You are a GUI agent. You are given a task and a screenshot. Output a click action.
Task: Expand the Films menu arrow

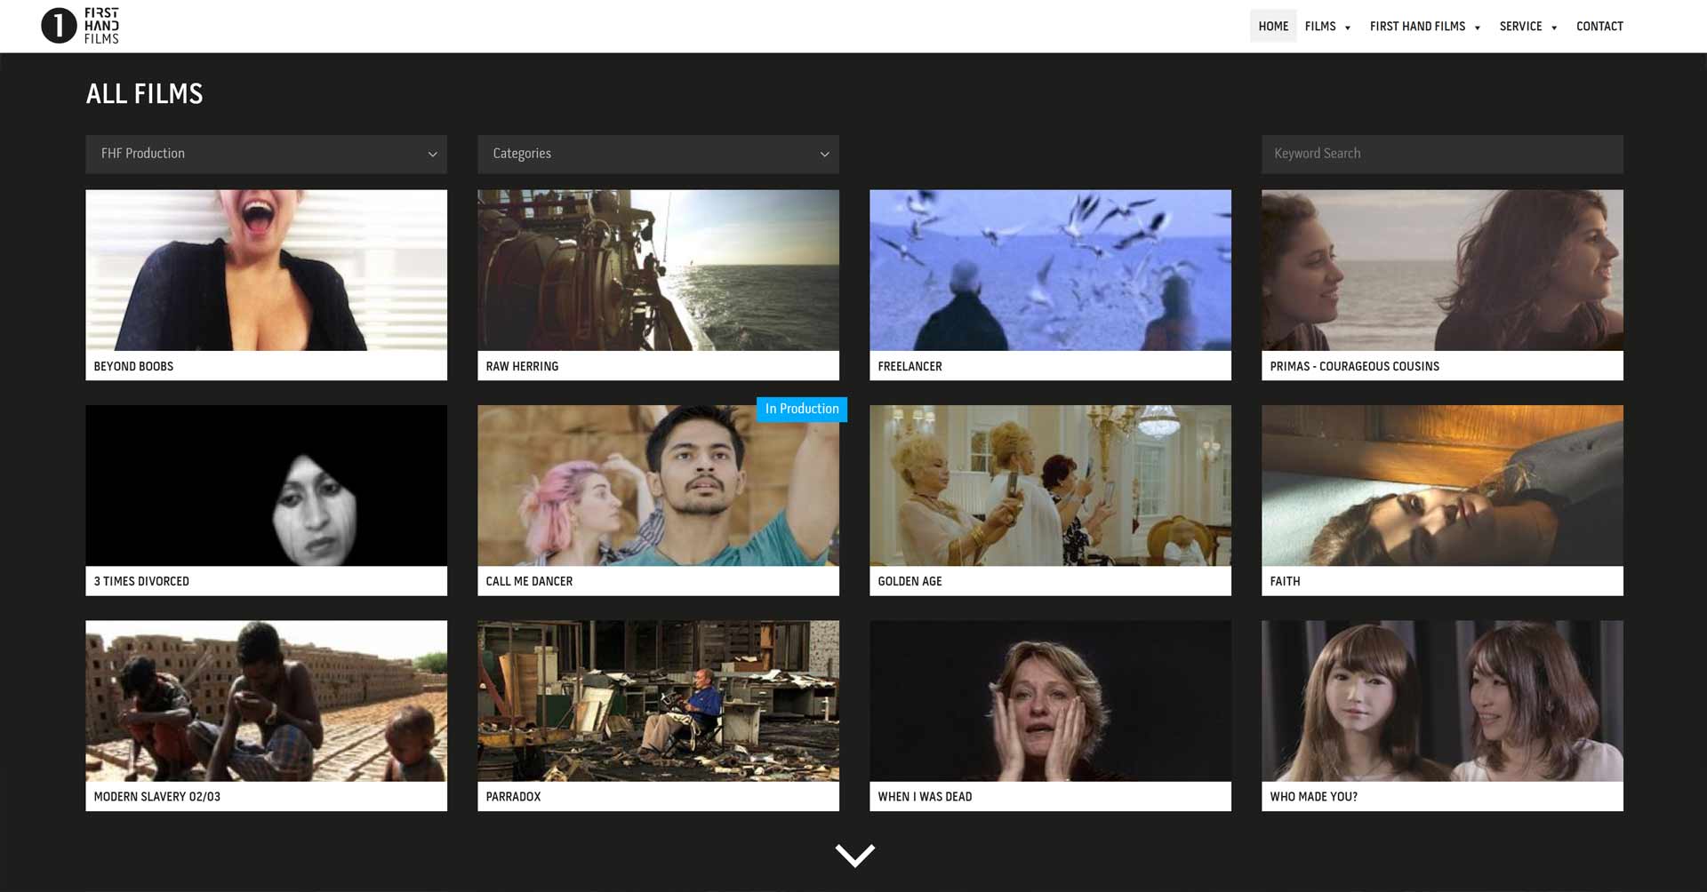(x=1348, y=28)
